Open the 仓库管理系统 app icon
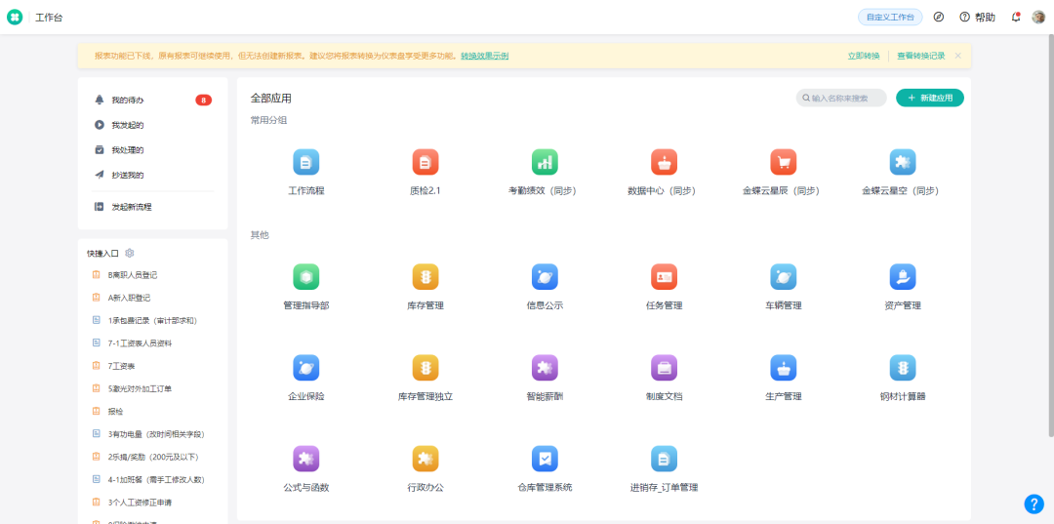Image resolution: width=1054 pixels, height=524 pixels. [x=545, y=459]
